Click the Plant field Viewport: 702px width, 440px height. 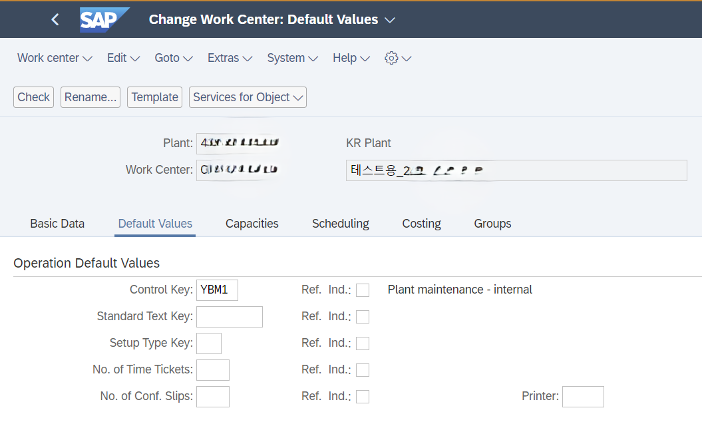click(x=239, y=143)
